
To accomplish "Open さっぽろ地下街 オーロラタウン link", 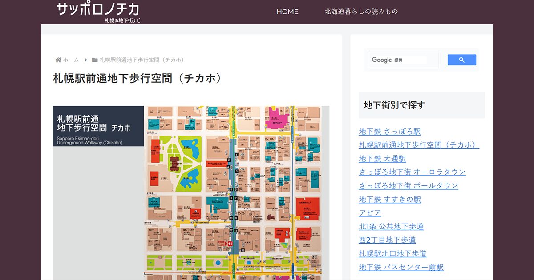I will click(412, 172).
